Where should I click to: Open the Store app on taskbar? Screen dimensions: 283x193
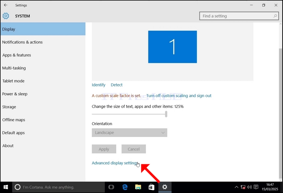click(x=151, y=187)
